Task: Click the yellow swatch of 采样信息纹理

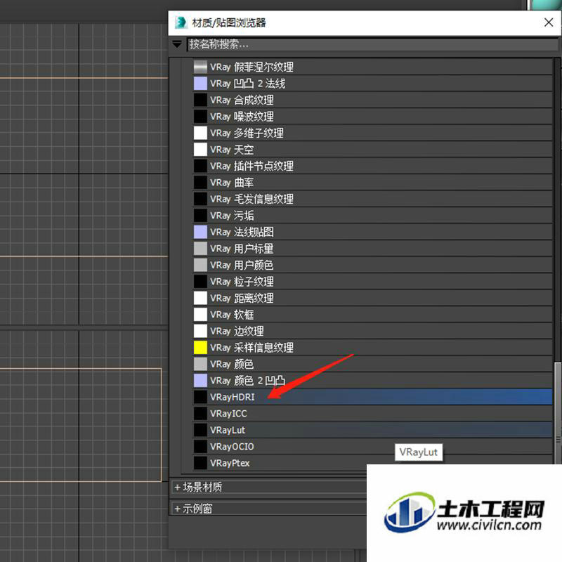Action: 200,347
